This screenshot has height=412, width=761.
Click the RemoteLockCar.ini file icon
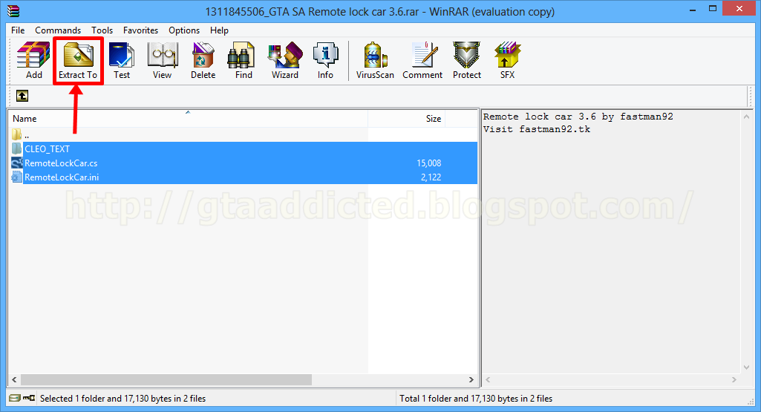pyautogui.click(x=17, y=177)
